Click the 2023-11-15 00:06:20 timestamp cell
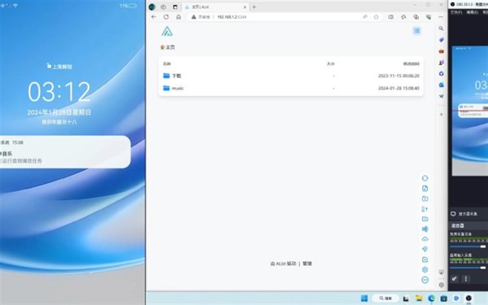 [x=399, y=76]
